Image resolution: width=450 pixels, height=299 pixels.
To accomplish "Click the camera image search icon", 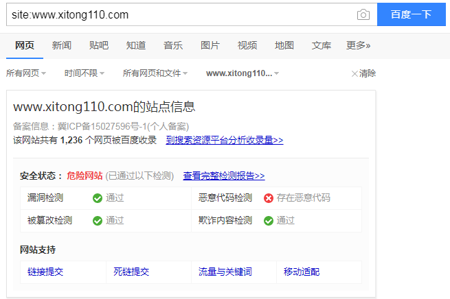I will pos(363,14).
